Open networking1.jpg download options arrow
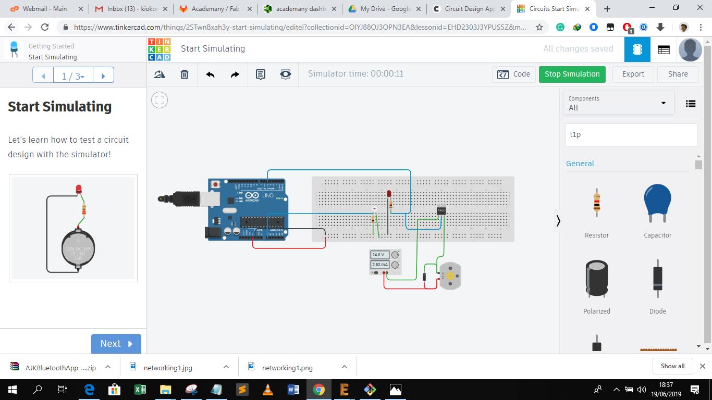Viewport: 712px width, 400px height. 226,367
